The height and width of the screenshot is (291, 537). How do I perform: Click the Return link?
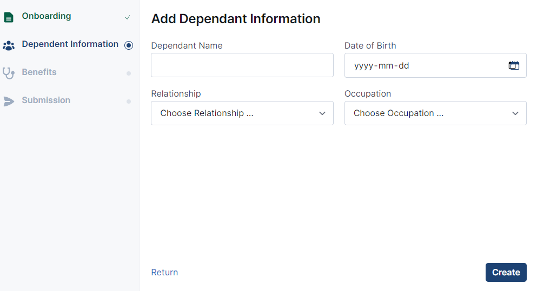point(164,272)
